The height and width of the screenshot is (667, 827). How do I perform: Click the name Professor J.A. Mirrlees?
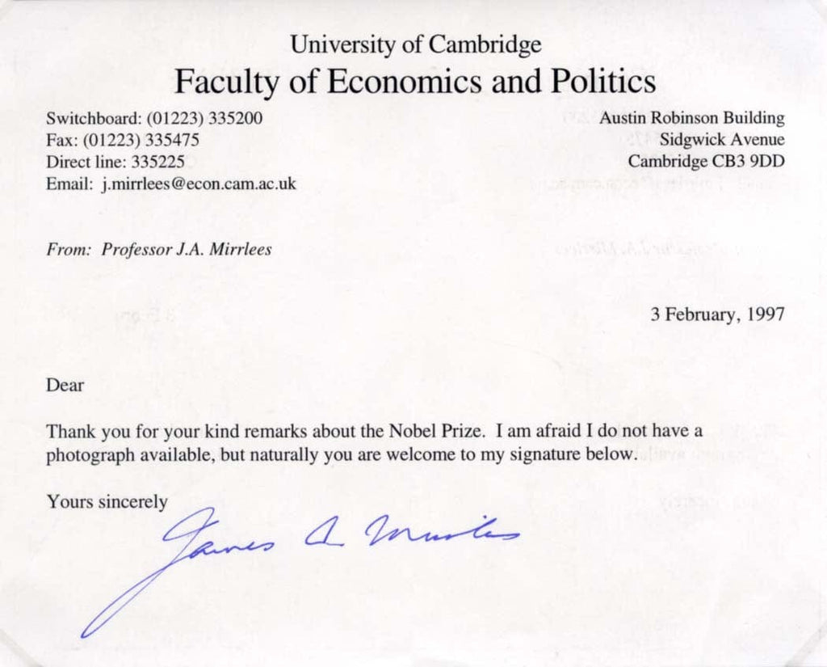pyautogui.click(x=187, y=249)
